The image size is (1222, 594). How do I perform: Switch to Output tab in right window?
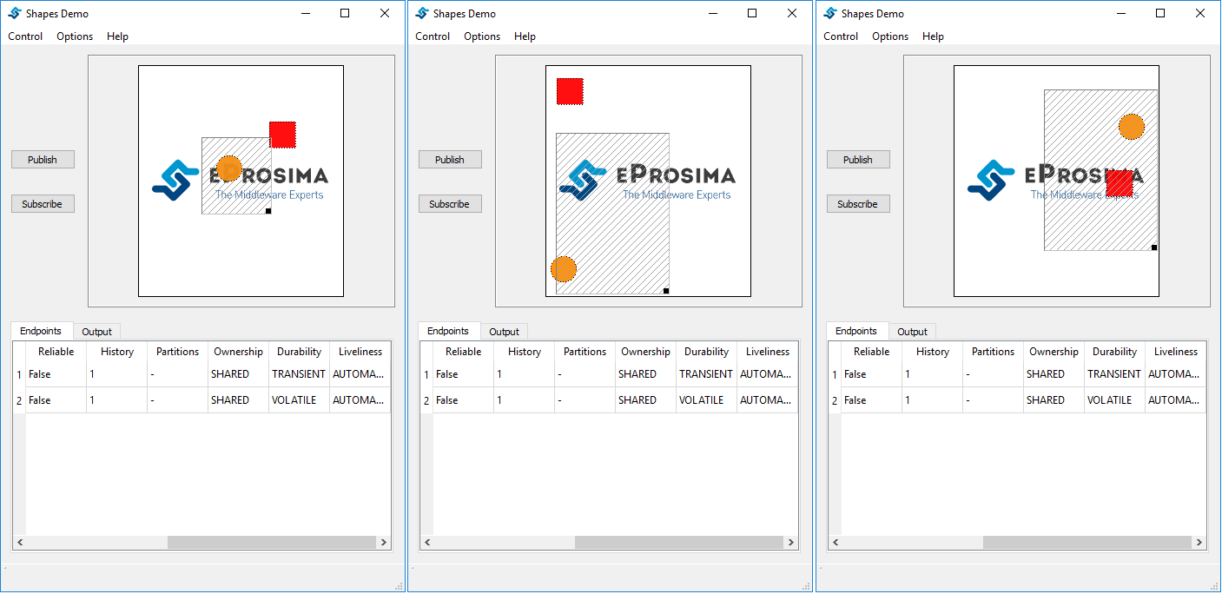click(x=913, y=332)
